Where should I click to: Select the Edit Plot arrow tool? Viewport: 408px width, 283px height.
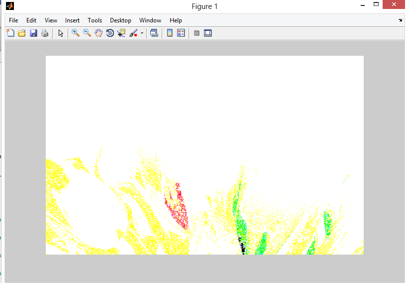tap(61, 33)
